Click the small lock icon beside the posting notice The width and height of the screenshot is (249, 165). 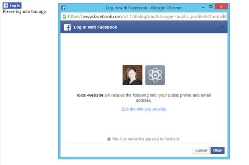(x=109, y=139)
